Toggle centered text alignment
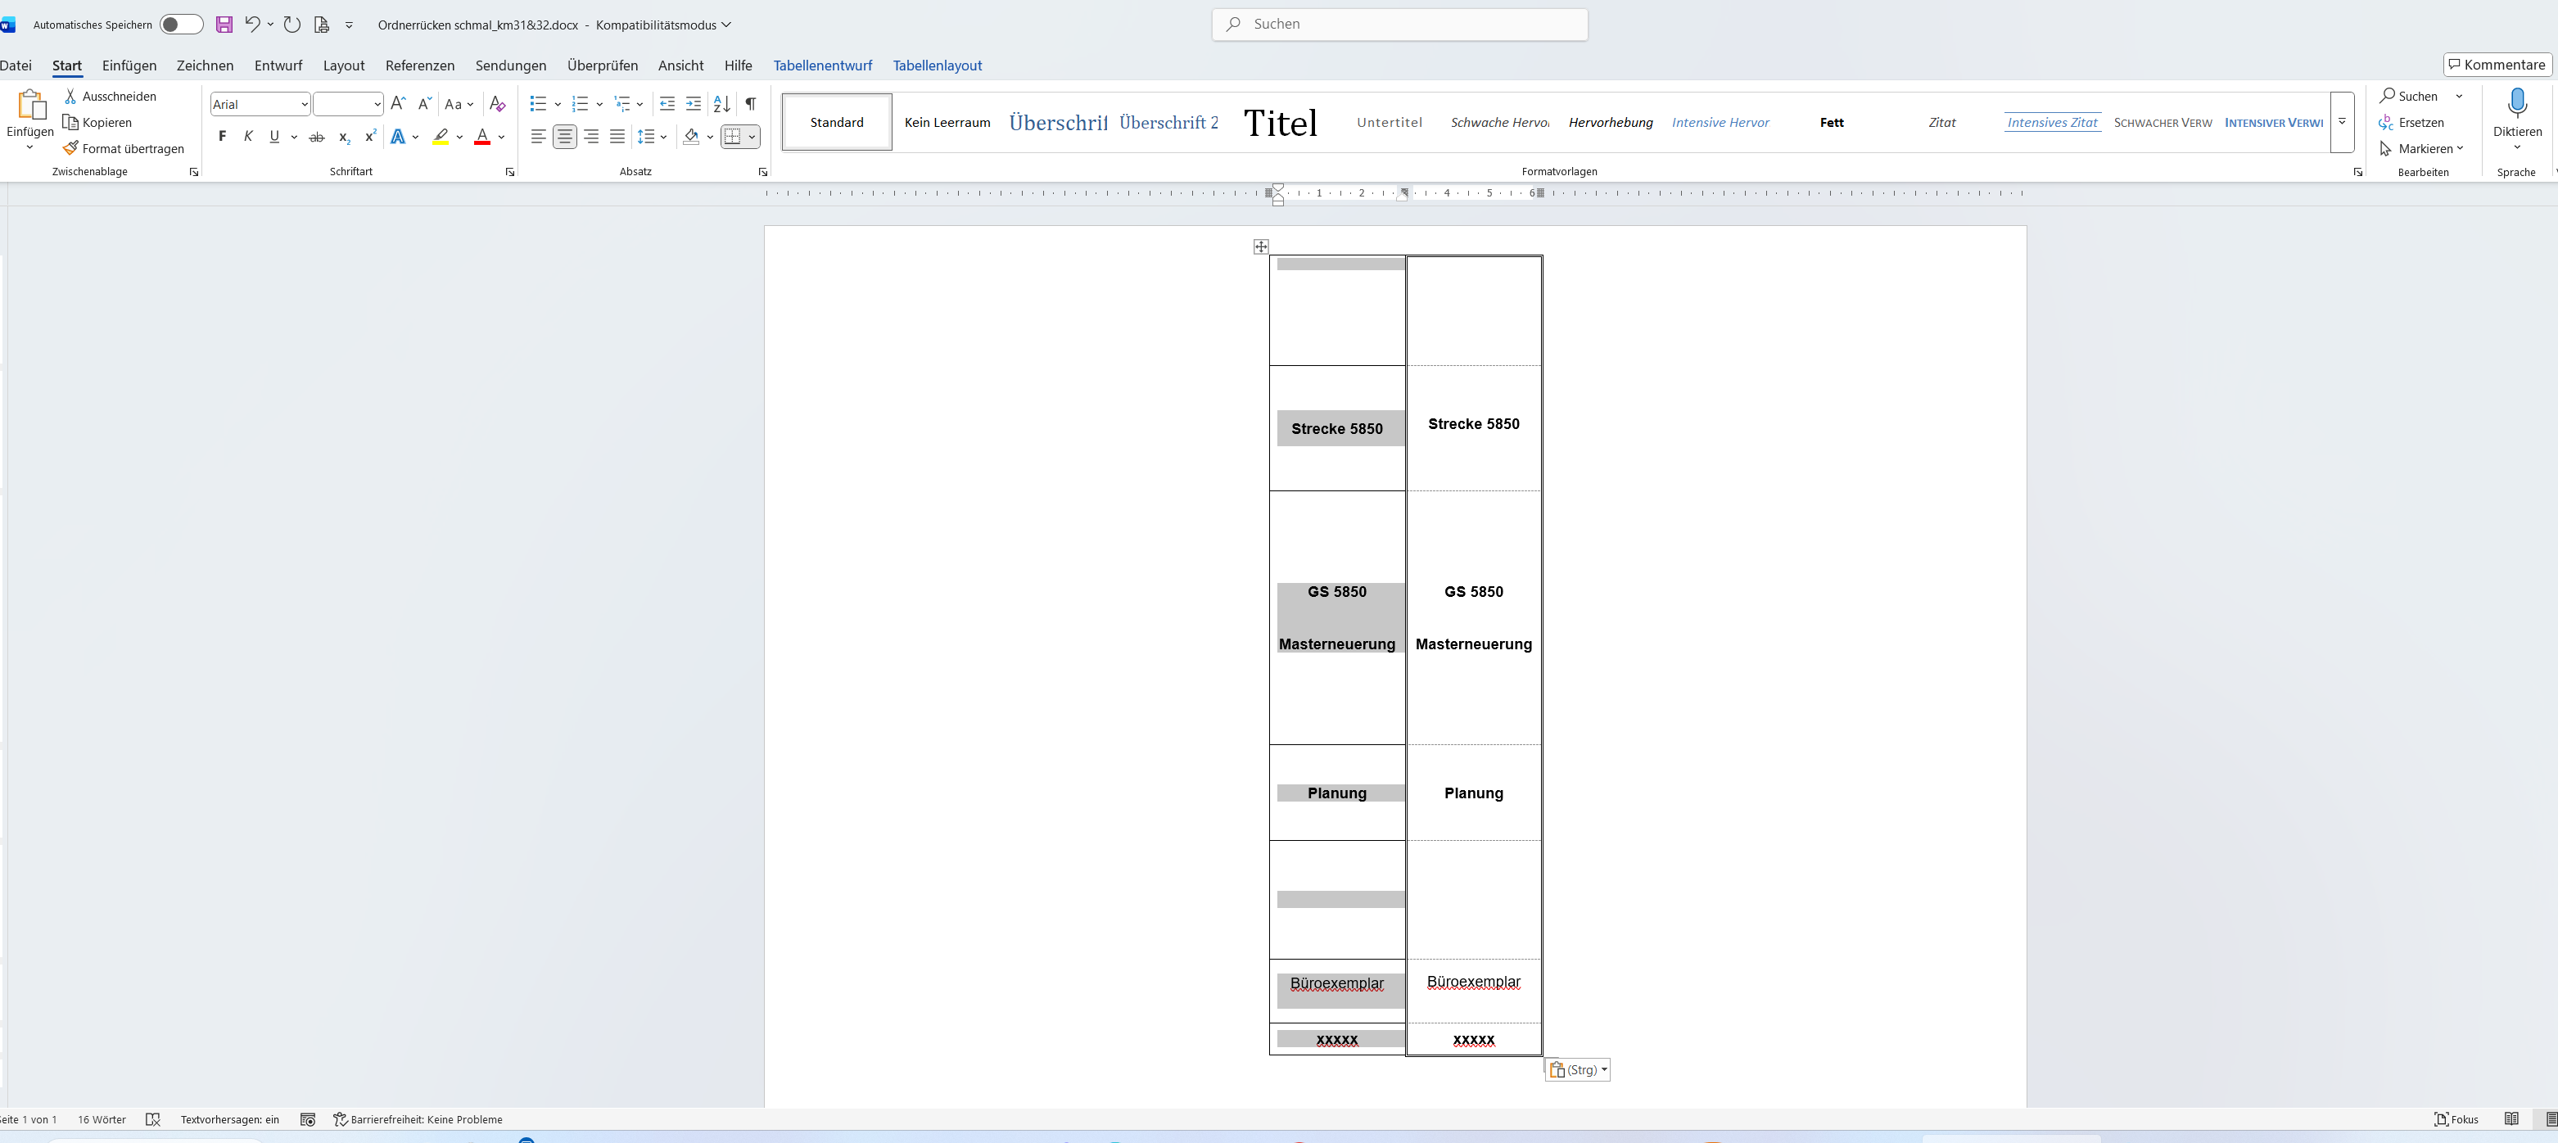 point(564,137)
